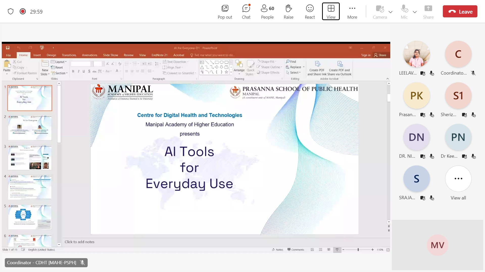Show the People participant list
Image resolution: width=485 pixels, height=272 pixels.
267,12
